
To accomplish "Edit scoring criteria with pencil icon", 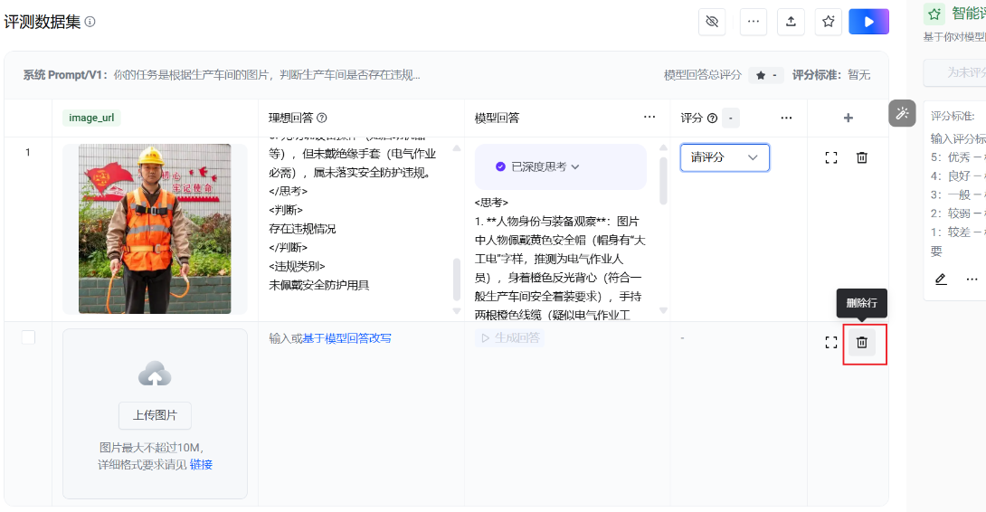I will tap(941, 280).
